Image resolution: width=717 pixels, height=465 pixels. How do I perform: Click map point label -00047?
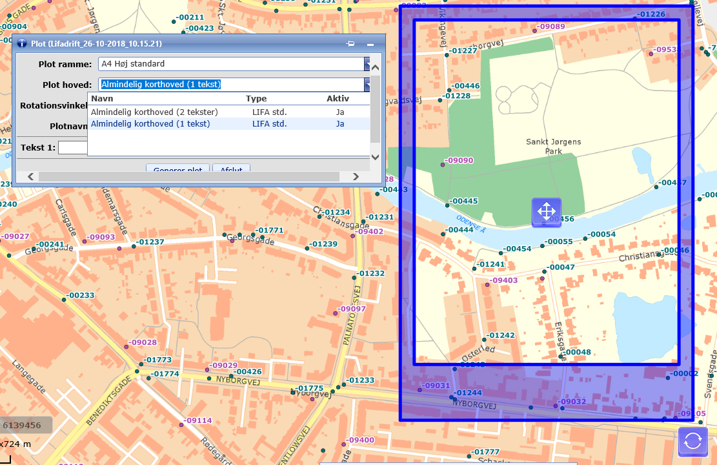pos(561,267)
